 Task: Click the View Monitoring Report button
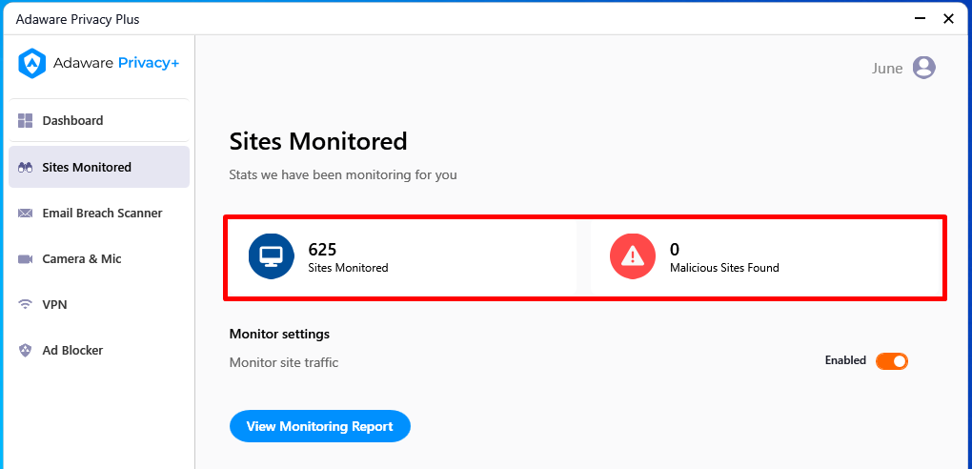320,426
